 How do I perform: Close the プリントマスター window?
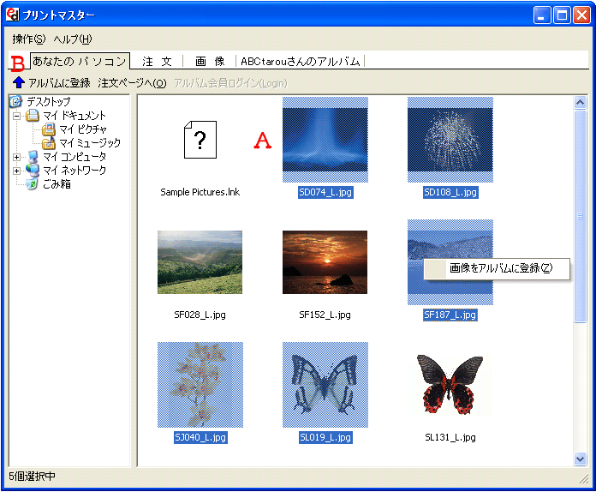point(582,15)
